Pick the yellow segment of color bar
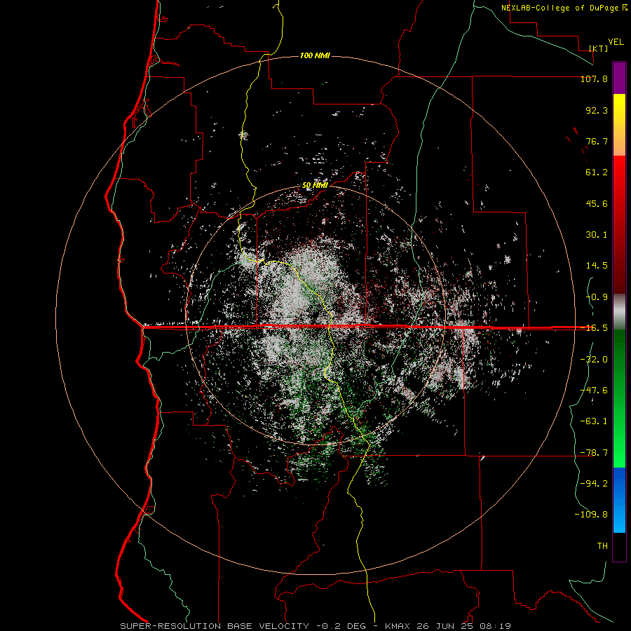Viewport: 631px width, 631px height. (619, 125)
